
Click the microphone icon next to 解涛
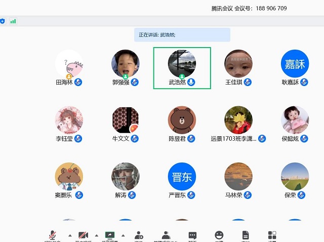(132, 195)
